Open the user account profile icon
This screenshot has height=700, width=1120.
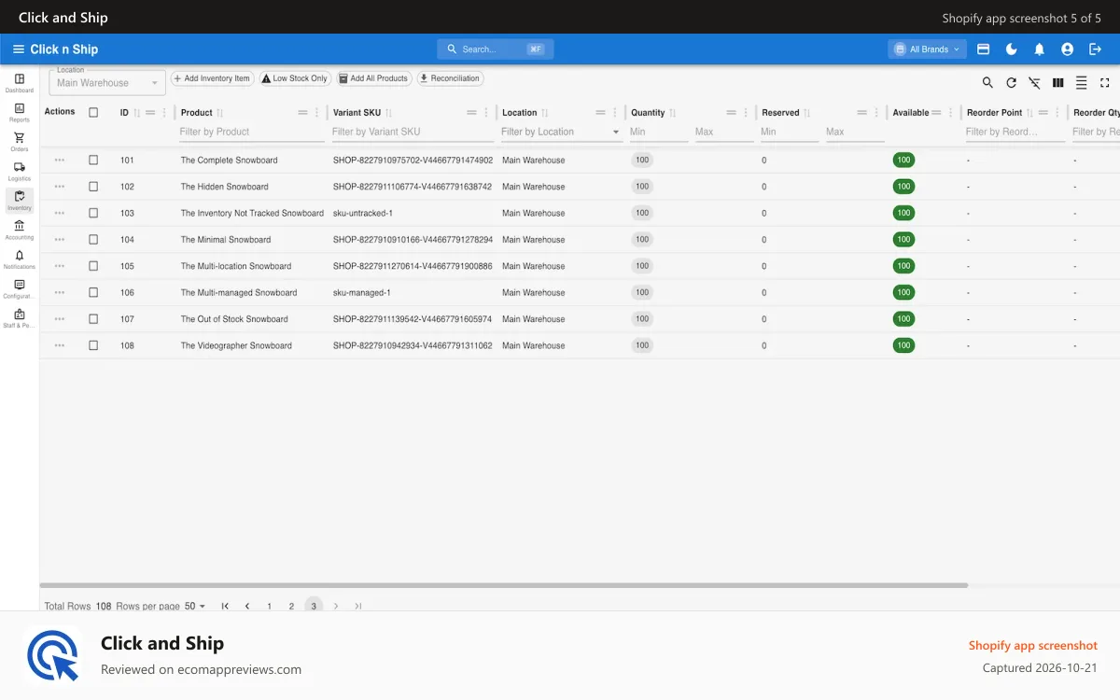tap(1067, 49)
